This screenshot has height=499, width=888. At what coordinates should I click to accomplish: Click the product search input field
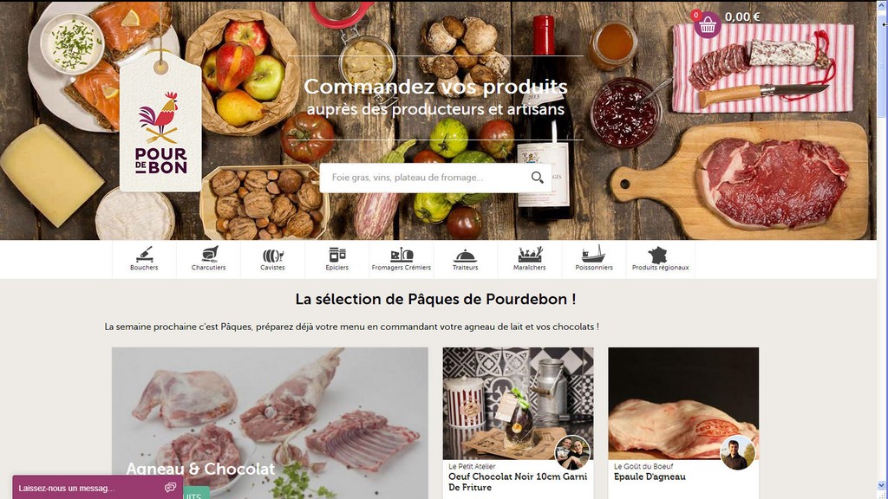coord(425,178)
